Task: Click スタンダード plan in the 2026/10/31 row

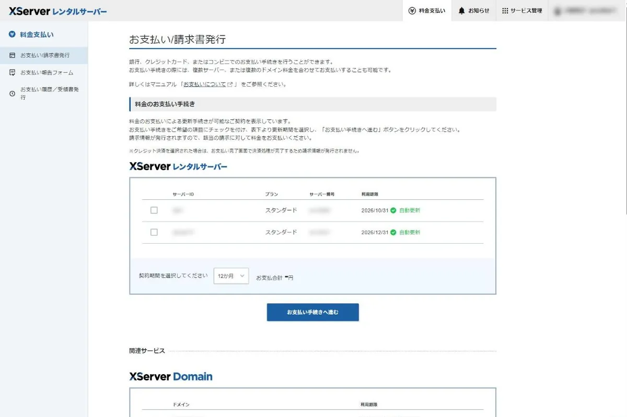Action: [x=281, y=210]
